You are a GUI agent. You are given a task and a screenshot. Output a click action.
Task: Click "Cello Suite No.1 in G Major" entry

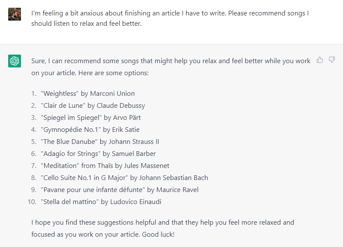pyautogui.click(x=124, y=178)
